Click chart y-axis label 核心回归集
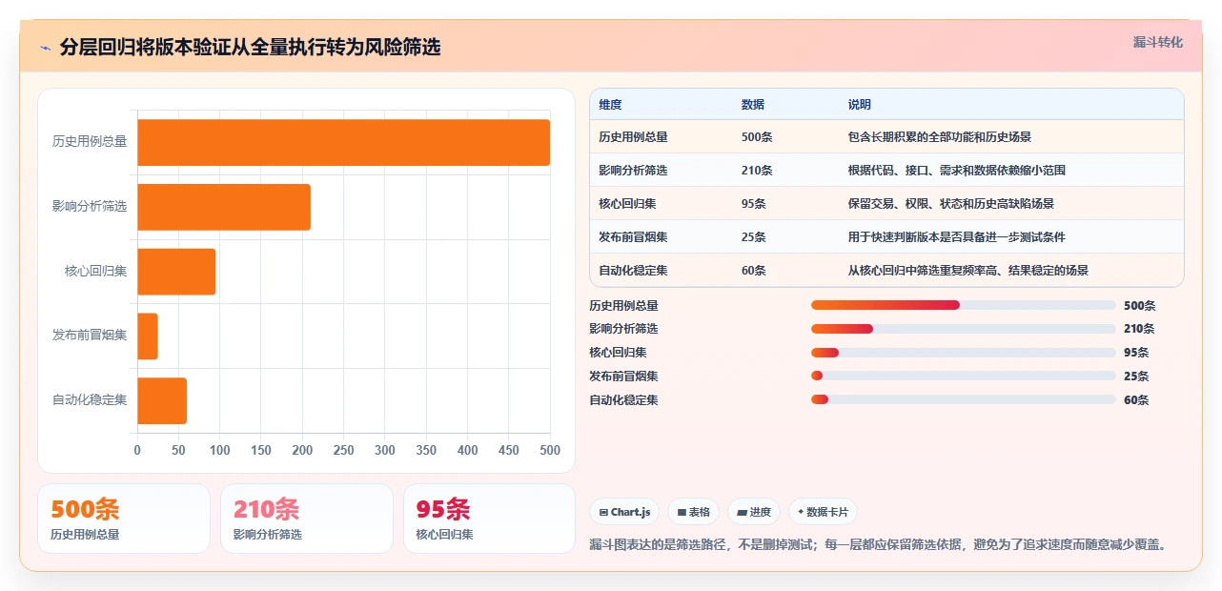The image size is (1222, 591). click(x=95, y=272)
